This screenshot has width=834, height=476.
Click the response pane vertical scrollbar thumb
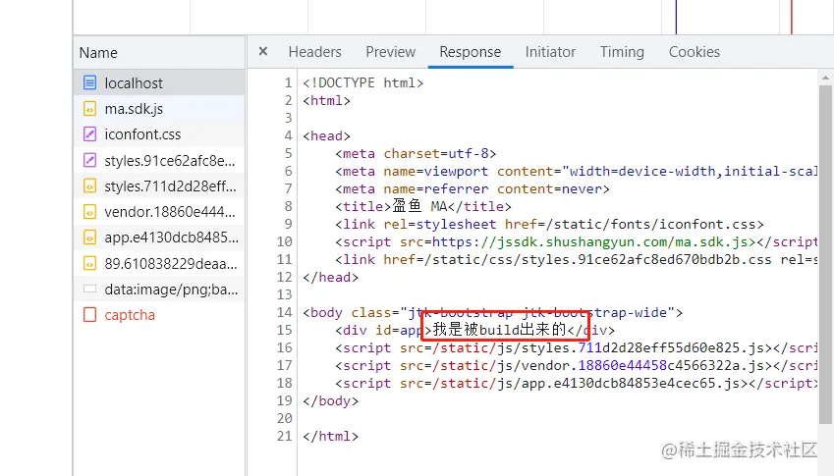825,254
